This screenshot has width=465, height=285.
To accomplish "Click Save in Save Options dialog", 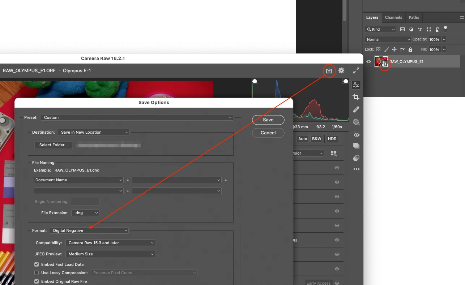I will tap(268, 120).
